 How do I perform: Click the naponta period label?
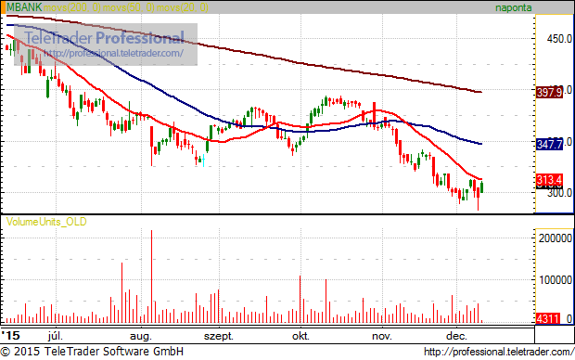coord(513,7)
